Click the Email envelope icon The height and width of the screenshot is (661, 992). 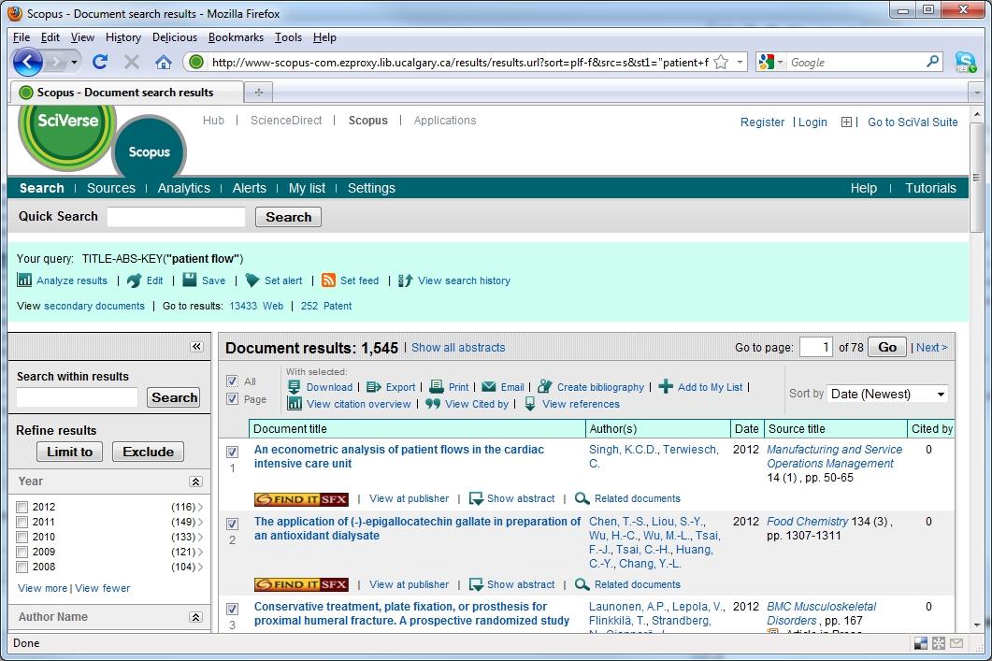click(x=489, y=387)
